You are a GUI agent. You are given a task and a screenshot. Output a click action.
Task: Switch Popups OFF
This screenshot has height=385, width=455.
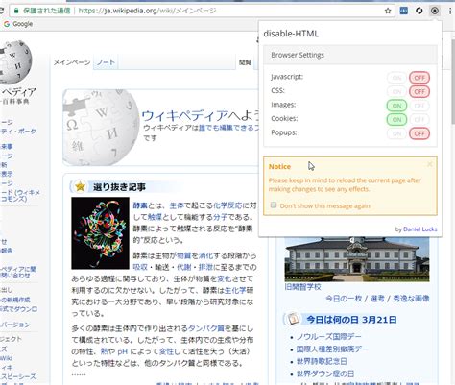coord(419,133)
